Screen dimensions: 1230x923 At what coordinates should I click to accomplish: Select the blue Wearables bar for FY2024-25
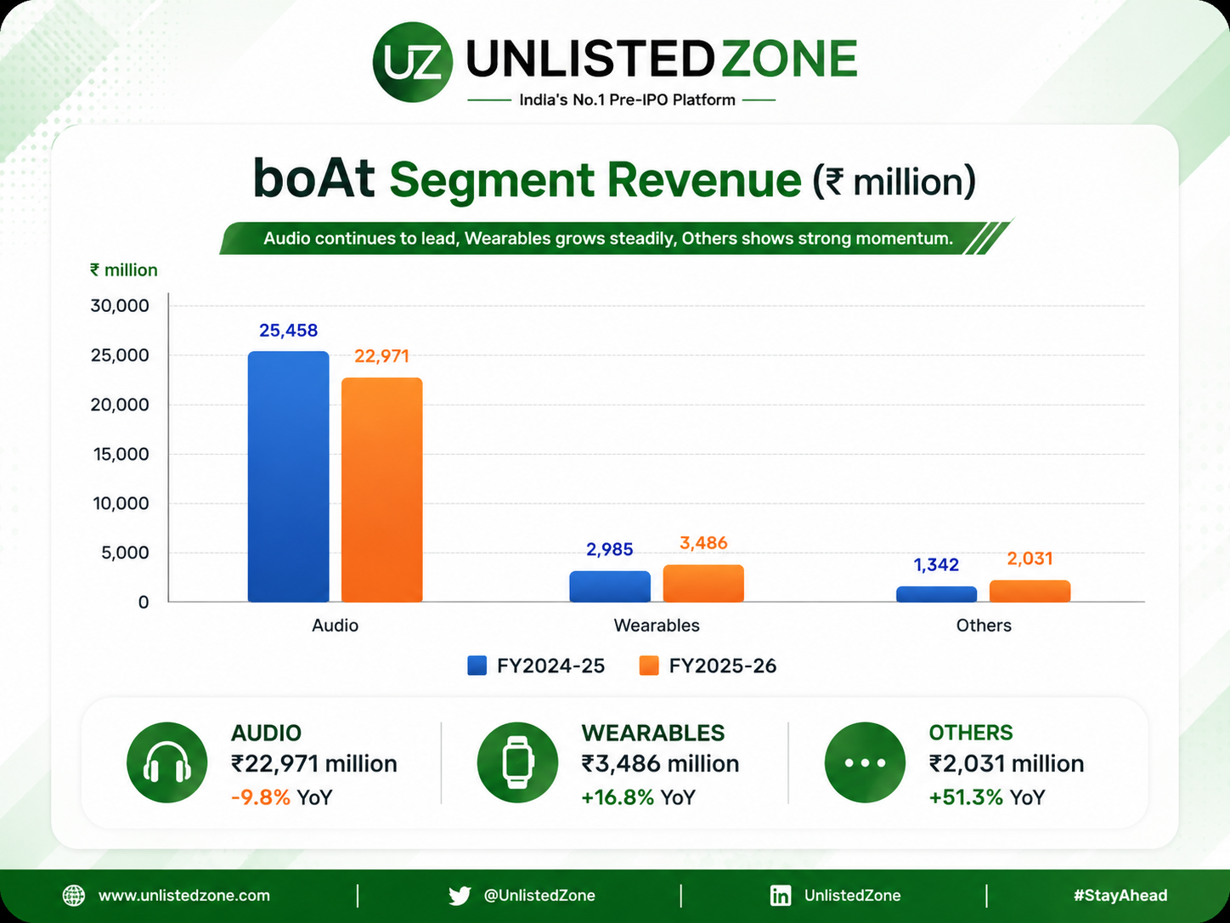610,586
